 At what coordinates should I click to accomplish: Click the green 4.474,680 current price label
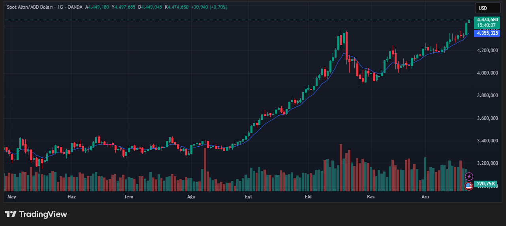tap(487, 20)
